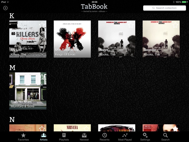Click the battery indicator in status bar
The width and height of the screenshot is (189, 142).
click(x=185, y=2)
